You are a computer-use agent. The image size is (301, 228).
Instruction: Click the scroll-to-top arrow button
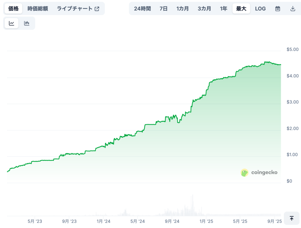pos(291,218)
